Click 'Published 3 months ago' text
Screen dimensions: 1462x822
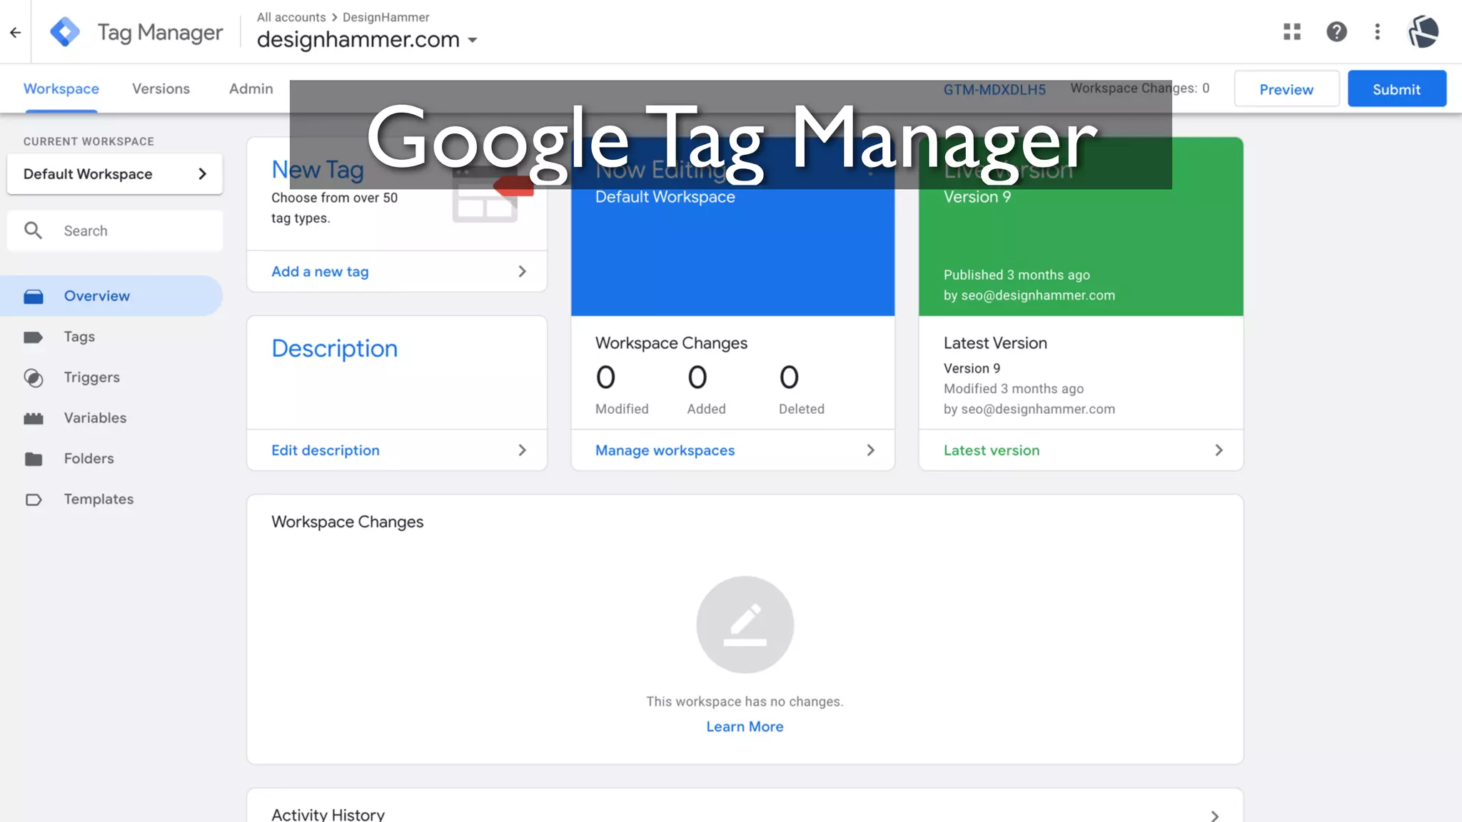(x=1017, y=275)
